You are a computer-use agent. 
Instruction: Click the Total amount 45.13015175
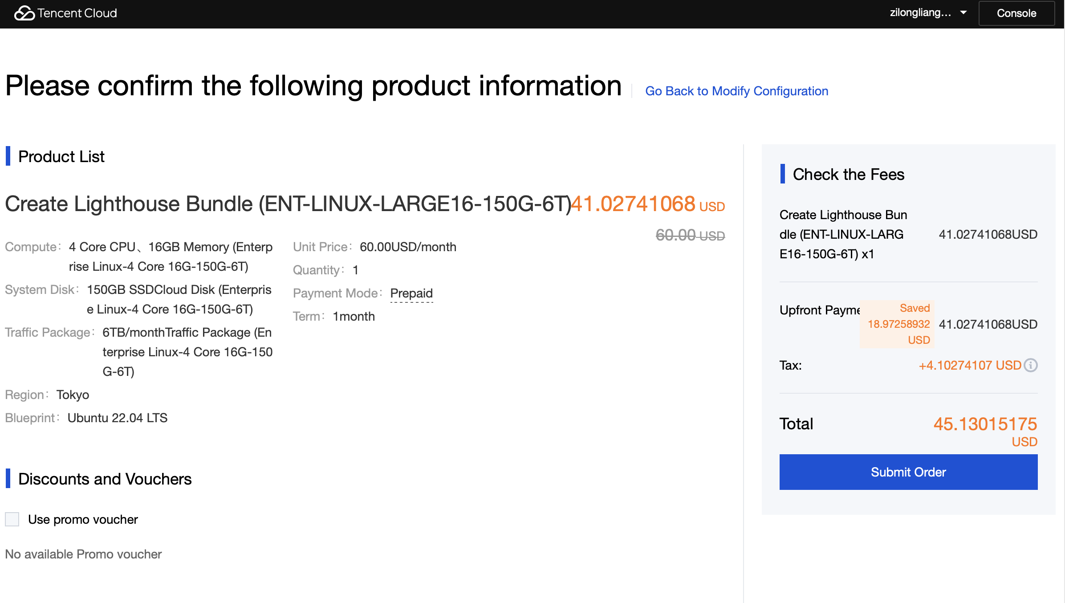pyautogui.click(x=985, y=424)
